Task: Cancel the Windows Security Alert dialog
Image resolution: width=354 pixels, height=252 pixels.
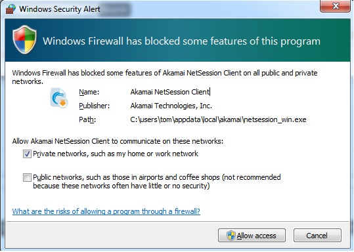Action: 317,236
